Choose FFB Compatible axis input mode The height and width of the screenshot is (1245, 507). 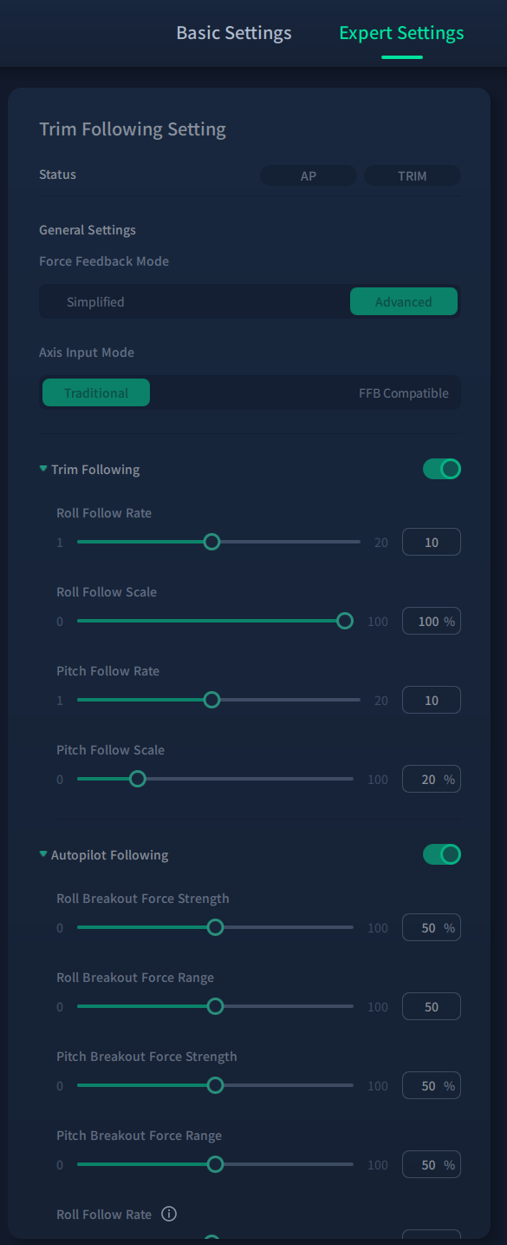click(x=404, y=393)
